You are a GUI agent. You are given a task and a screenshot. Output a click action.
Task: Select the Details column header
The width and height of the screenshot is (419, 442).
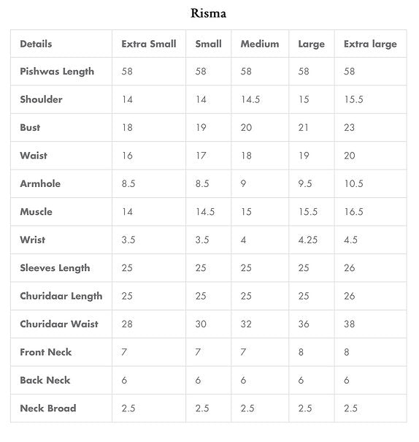(36, 44)
